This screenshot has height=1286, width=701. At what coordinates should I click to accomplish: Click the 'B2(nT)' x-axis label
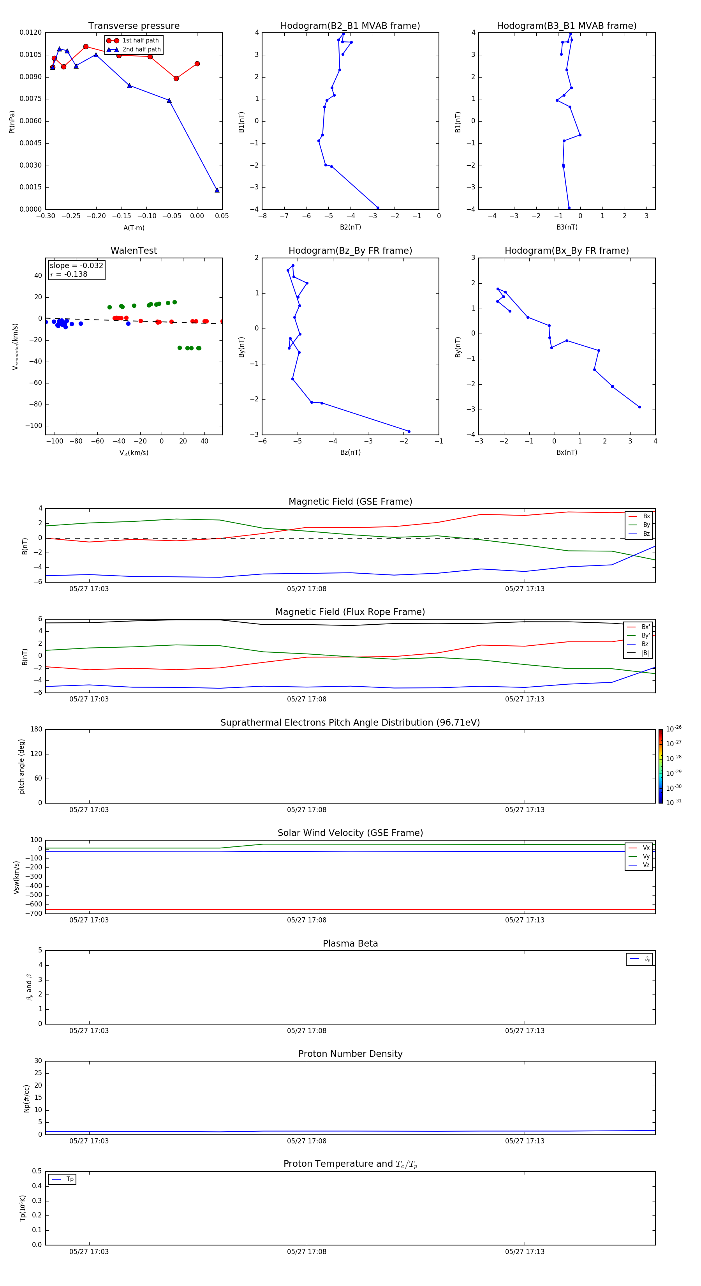(x=350, y=227)
